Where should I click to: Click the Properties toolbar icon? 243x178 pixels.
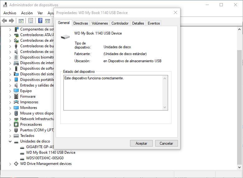(x=31, y=21)
